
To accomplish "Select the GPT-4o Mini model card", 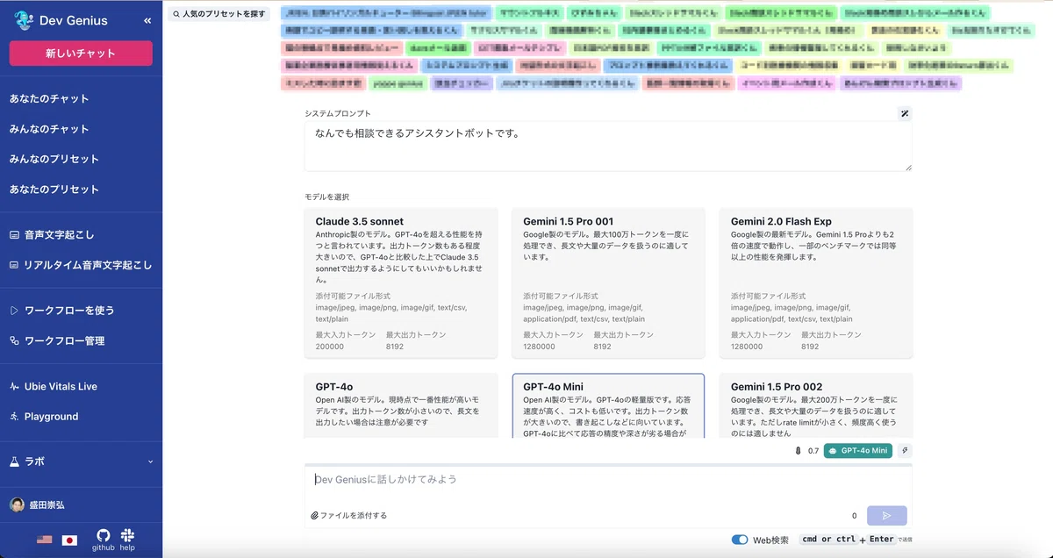I will [x=608, y=405].
